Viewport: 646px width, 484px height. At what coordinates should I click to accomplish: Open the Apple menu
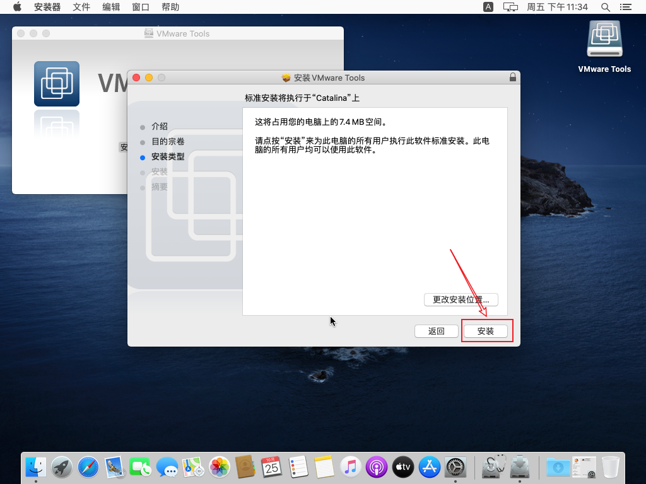click(17, 7)
